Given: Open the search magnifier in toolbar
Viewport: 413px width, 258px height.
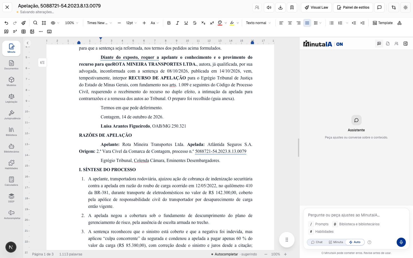Looking at the screenshot, I should click(35, 23).
